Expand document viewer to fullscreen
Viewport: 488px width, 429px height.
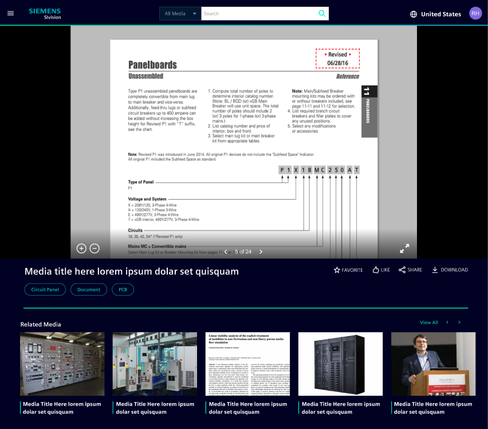[404, 248]
